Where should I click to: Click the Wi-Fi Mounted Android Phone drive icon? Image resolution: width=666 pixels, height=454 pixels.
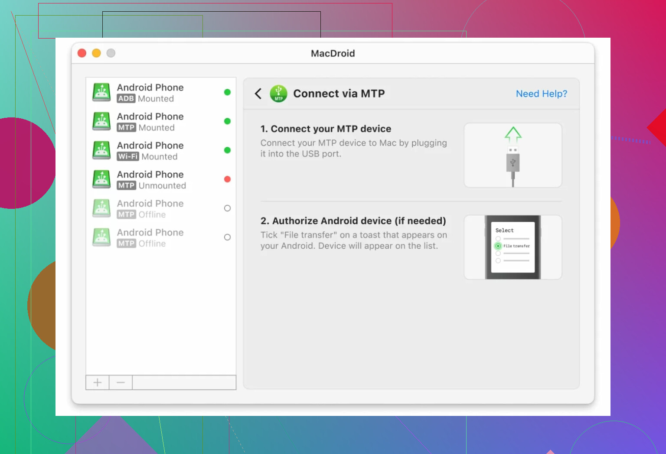pyautogui.click(x=101, y=150)
